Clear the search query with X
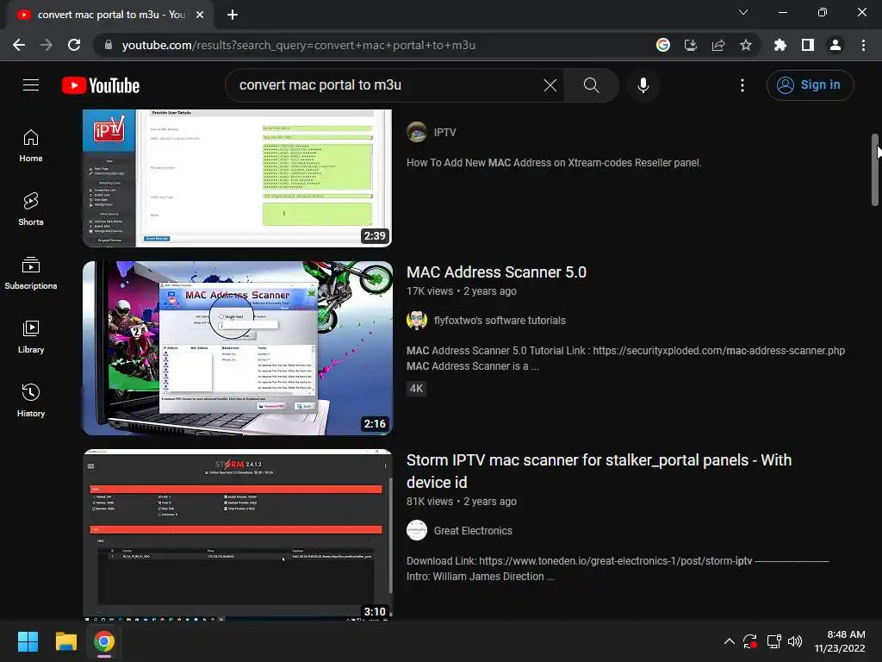 pos(550,85)
